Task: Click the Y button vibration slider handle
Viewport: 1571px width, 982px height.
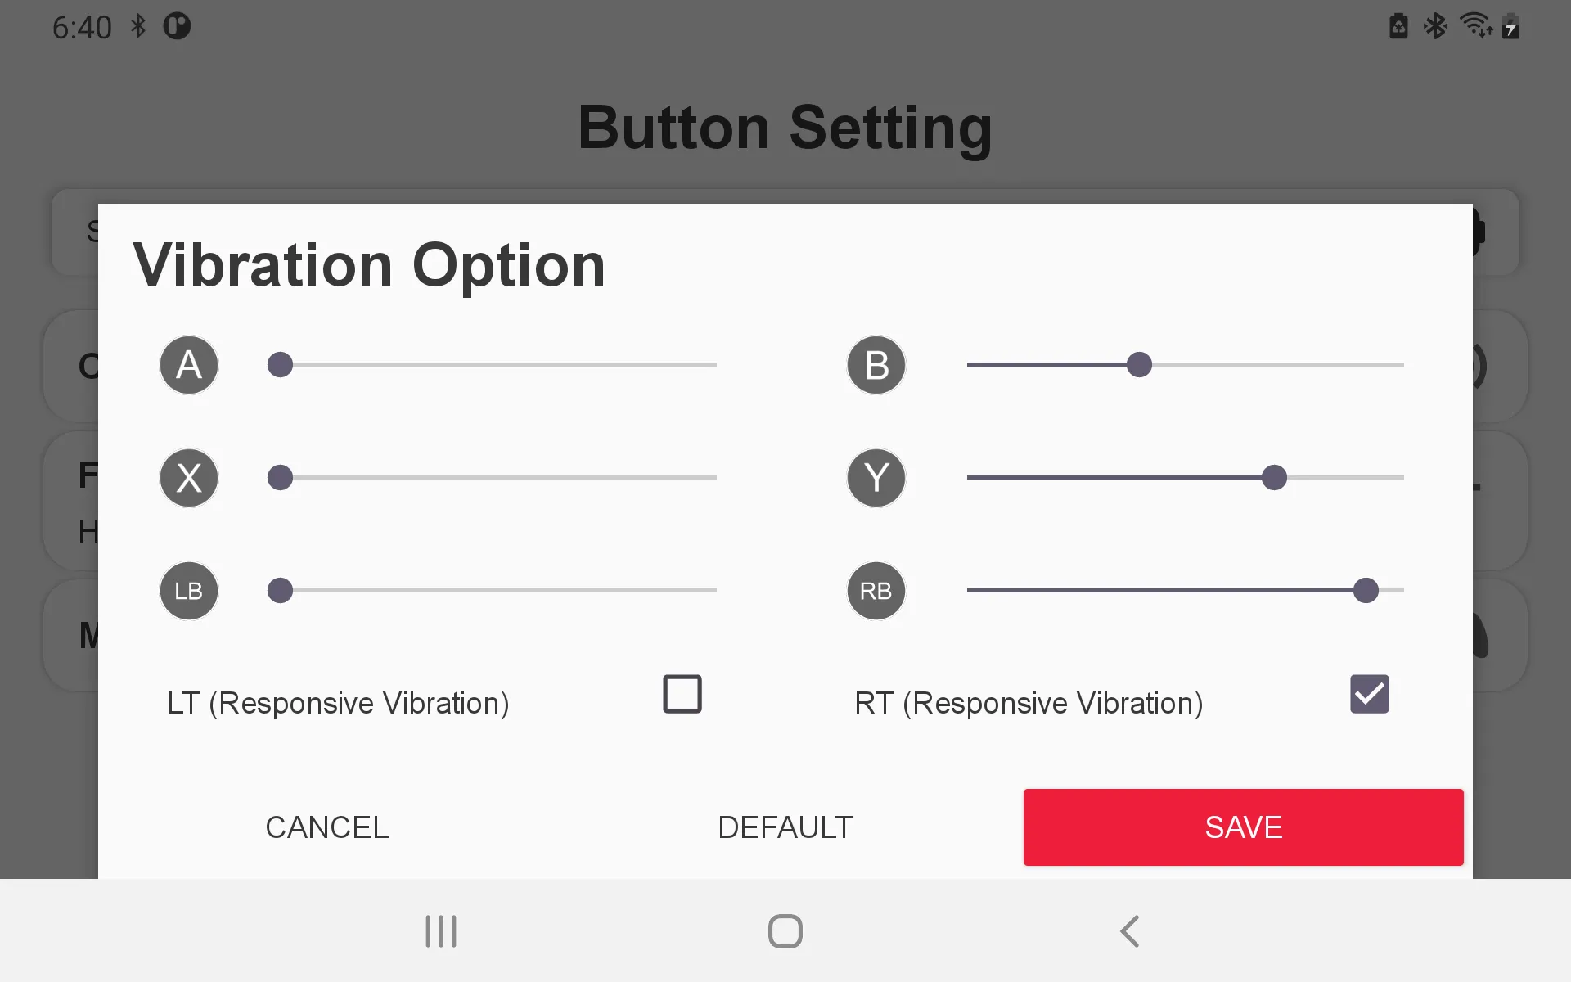Action: [1274, 478]
